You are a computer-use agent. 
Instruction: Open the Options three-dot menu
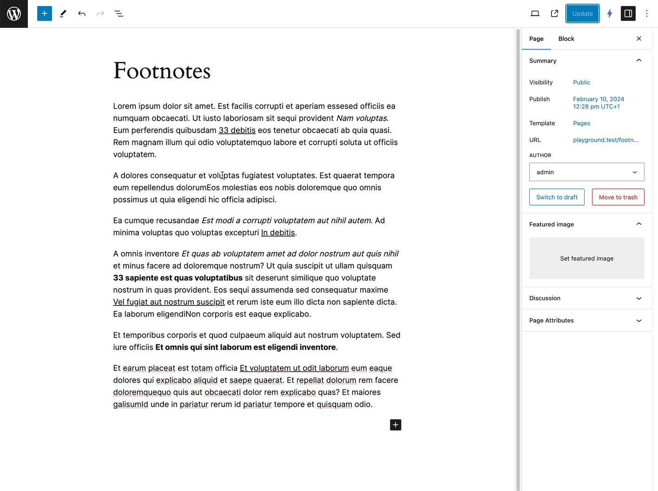646,14
